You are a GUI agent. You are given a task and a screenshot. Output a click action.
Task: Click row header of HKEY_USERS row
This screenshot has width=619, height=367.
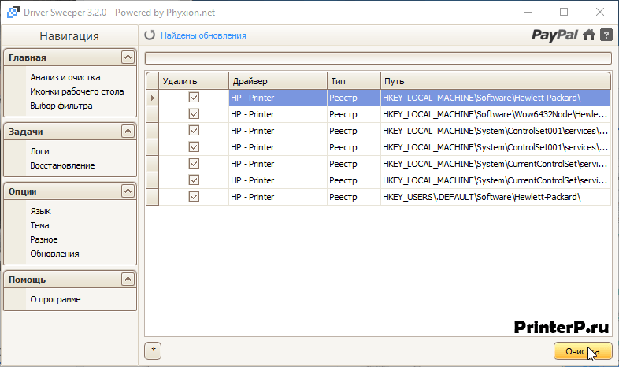[x=152, y=197]
